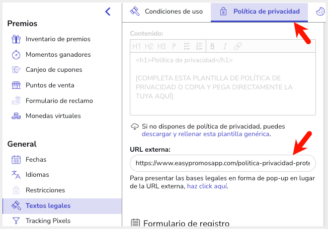Click the Canjeo de cupones icon
328x229 pixels.
pos(16,70)
